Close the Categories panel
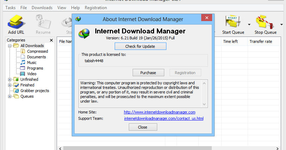This screenshot has width=286, height=150. tap(51, 40)
